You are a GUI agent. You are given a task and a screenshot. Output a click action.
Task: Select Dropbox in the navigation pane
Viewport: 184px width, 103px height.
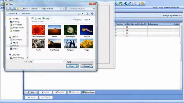click(15, 31)
